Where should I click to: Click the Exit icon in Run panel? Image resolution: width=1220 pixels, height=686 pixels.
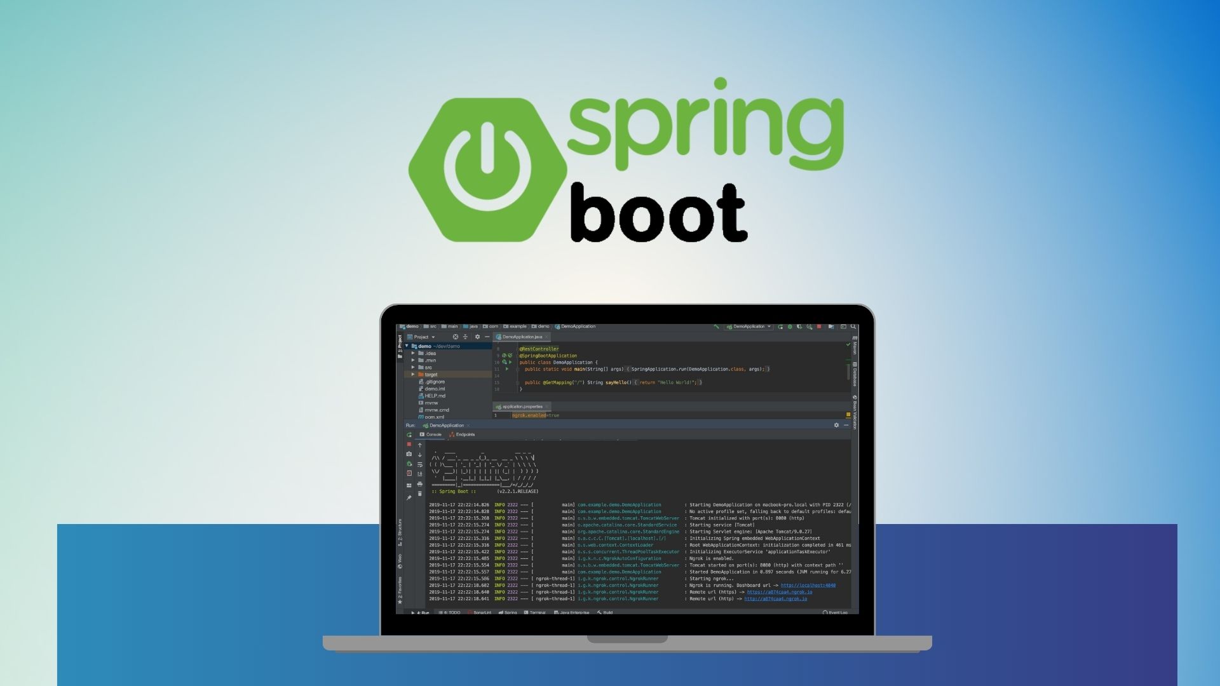[409, 473]
